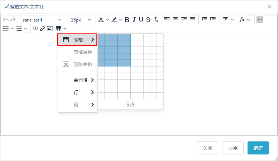Center align text
Image resolution: width=278 pixels, height=161 pixels.
tap(175, 20)
